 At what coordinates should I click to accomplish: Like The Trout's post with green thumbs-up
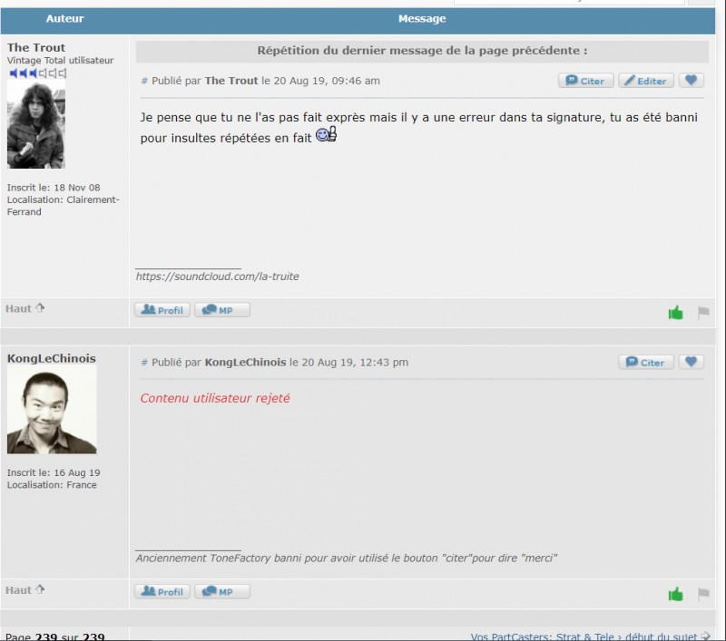click(x=675, y=313)
